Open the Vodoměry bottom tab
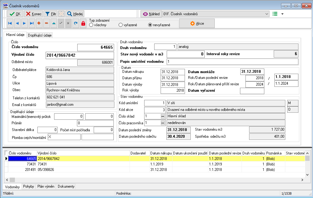This screenshot has height=198, width=313. point(12,187)
